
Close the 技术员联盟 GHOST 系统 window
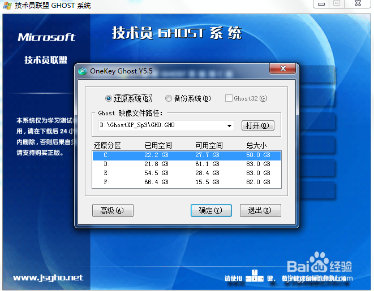pos(358,3)
